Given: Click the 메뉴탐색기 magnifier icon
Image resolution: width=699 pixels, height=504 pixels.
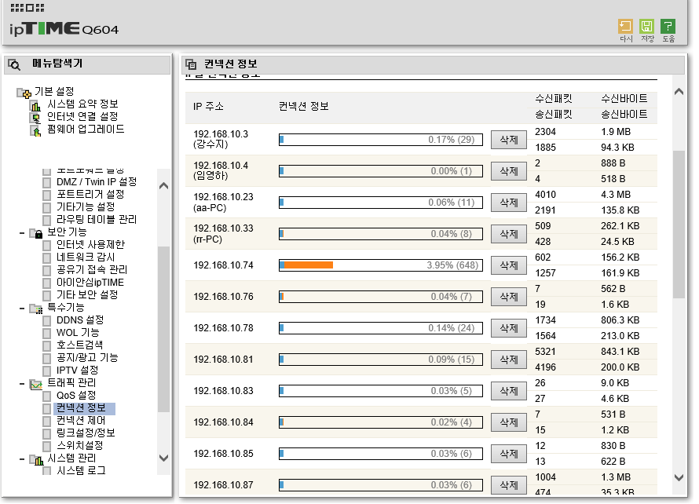Looking at the screenshot, I should pos(14,65).
